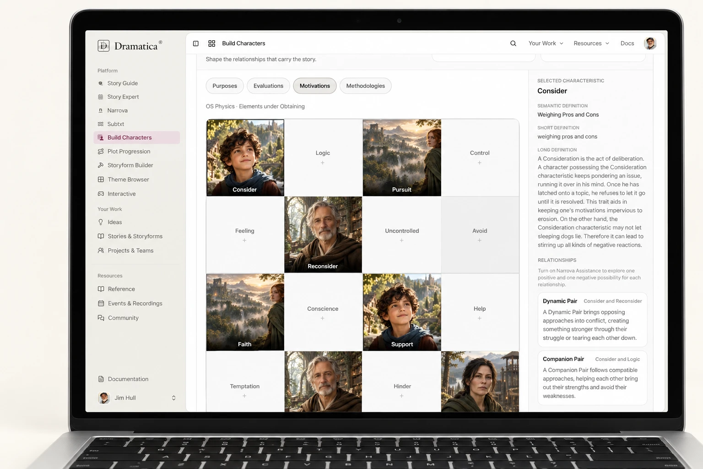Viewport: 703px width, 469px height.
Task: Click the Plot Progression sidebar icon
Action: pyautogui.click(x=101, y=152)
